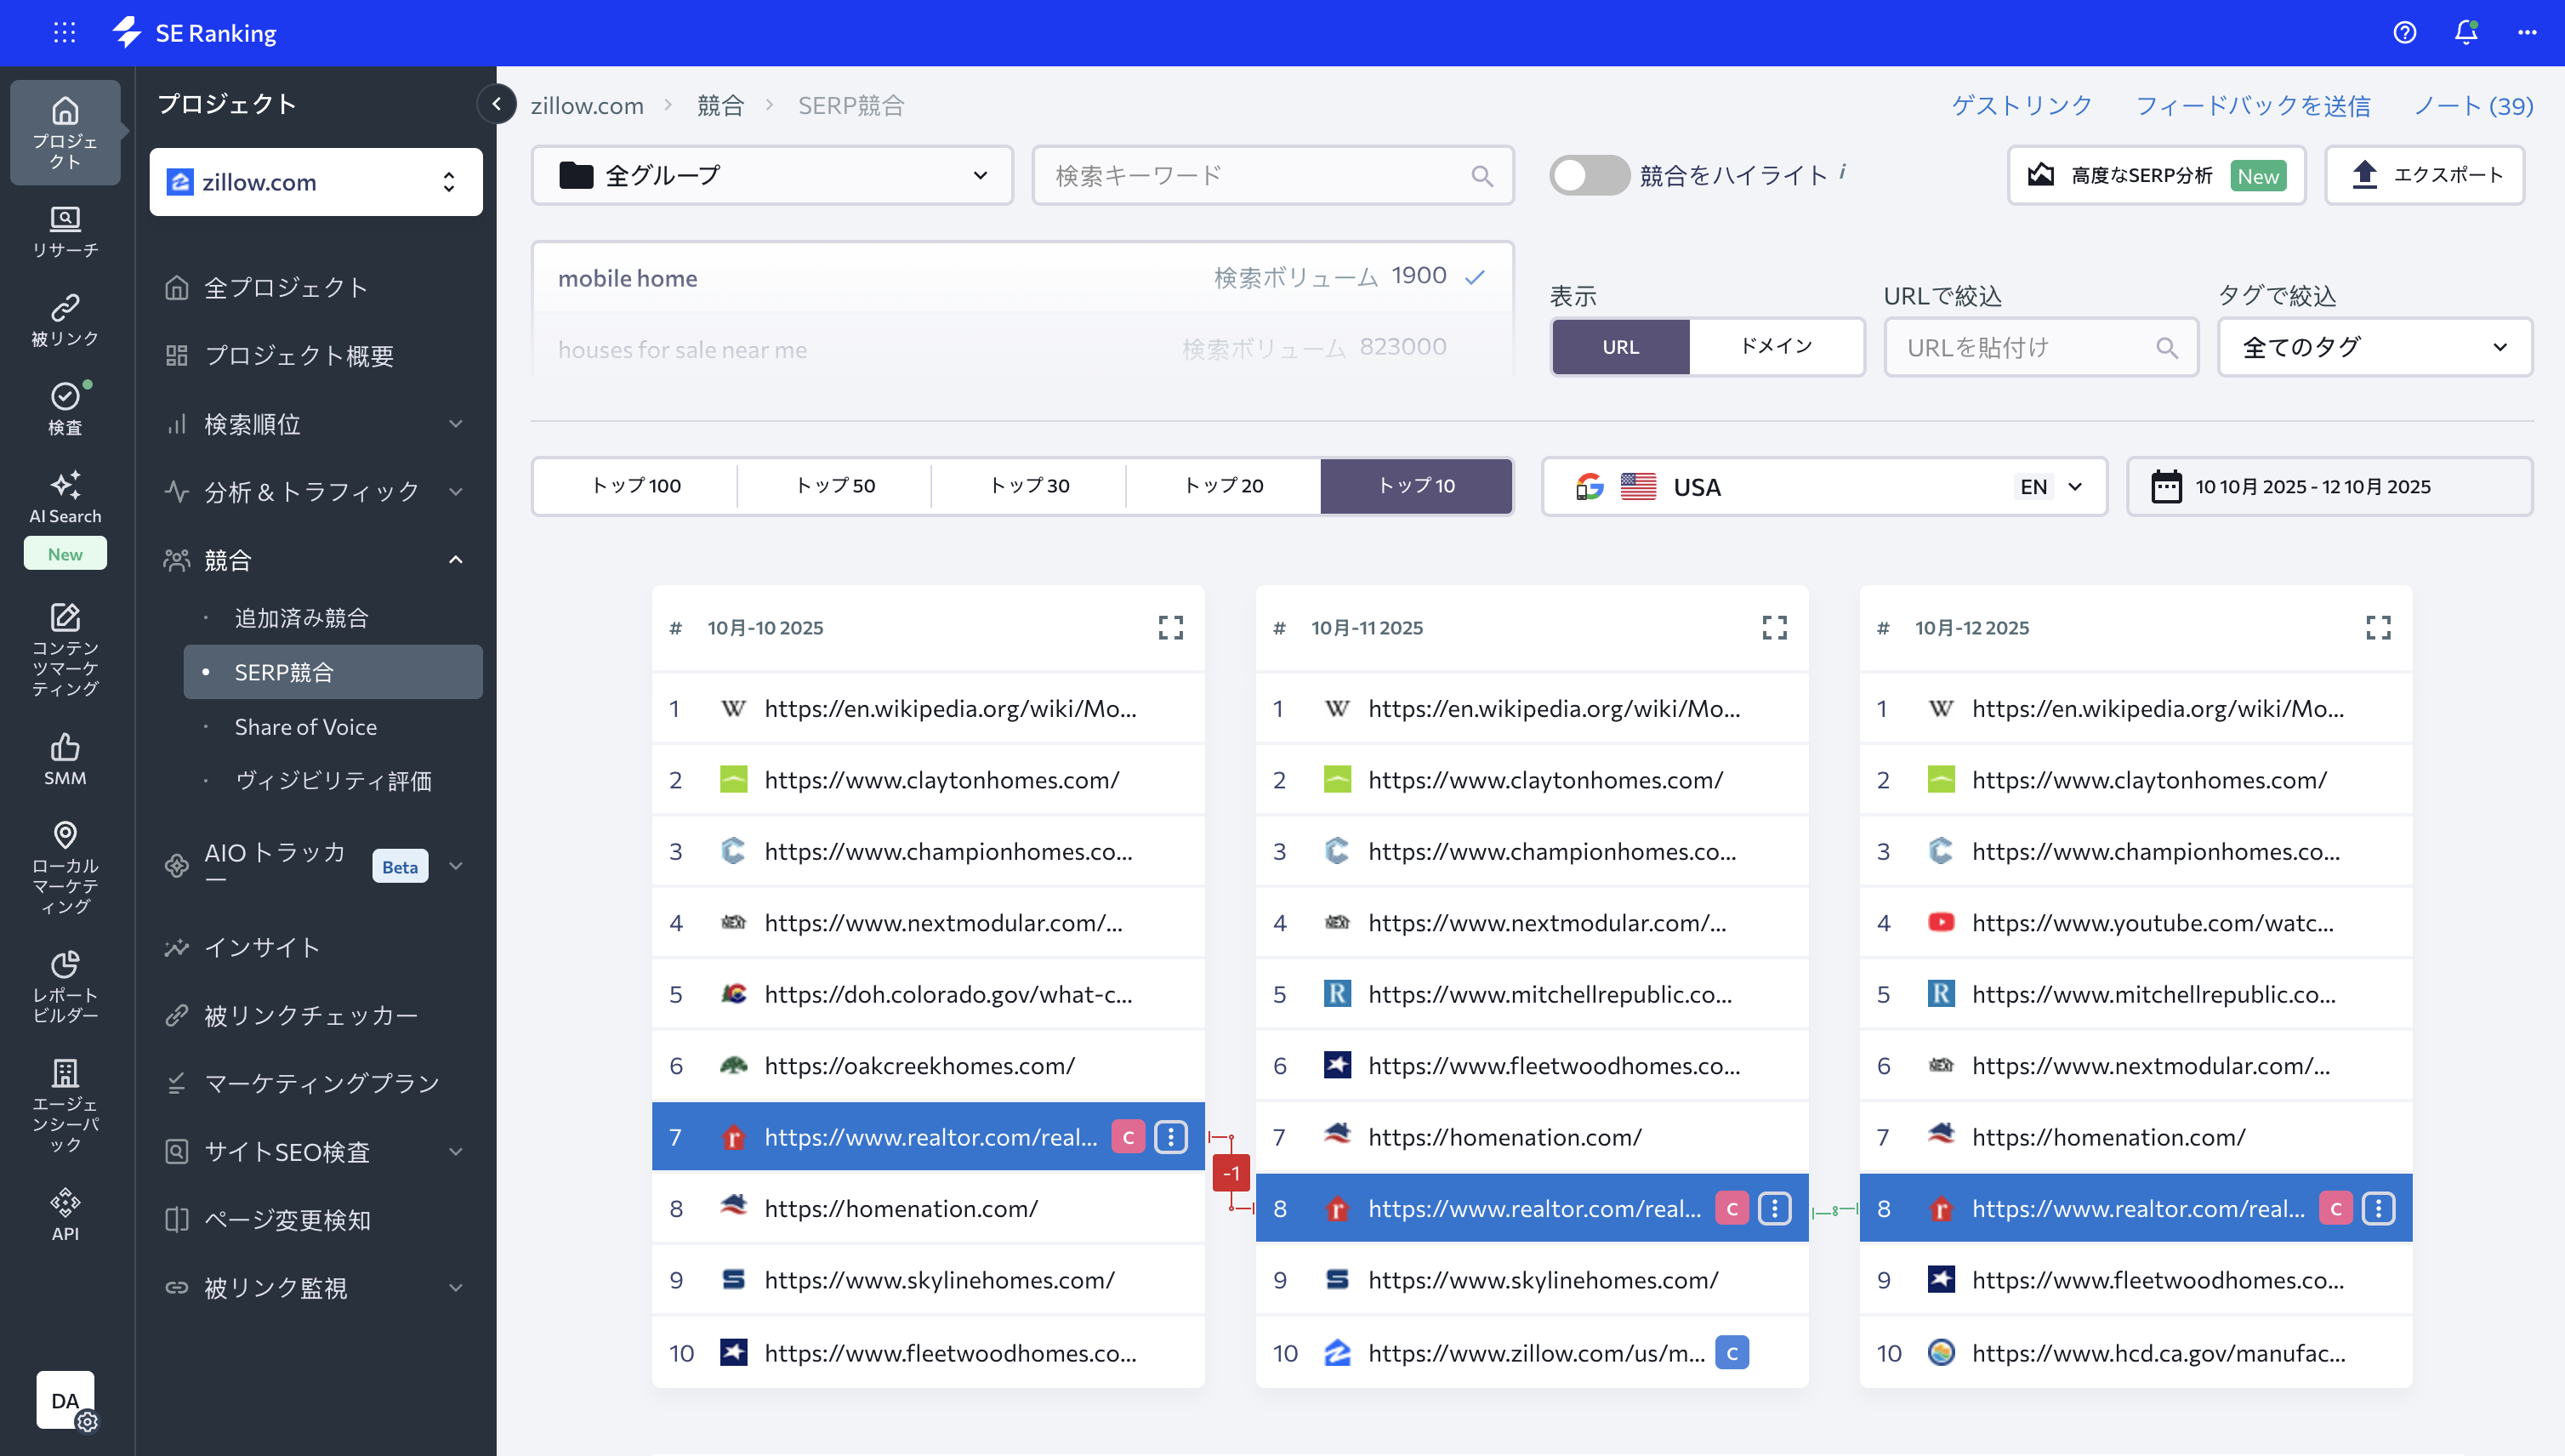Switch display to ドメイン
The width and height of the screenshot is (2565, 1456).
(1776, 346)
